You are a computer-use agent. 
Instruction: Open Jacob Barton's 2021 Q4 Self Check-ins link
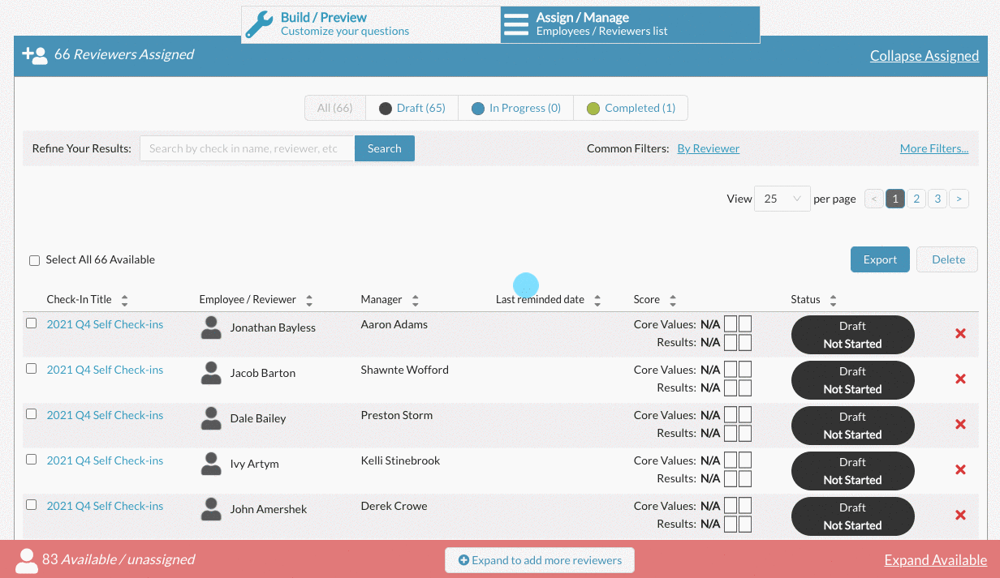click(x=105, y=370)
